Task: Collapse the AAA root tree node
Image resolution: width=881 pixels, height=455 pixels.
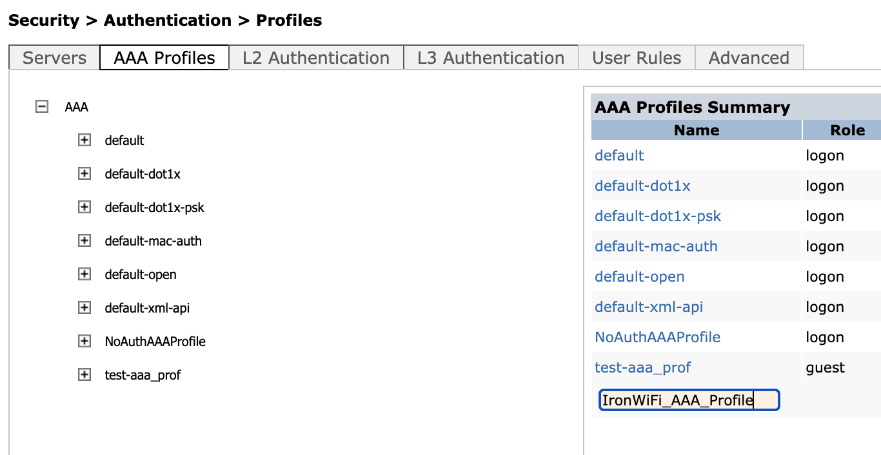Action: click(42, 107)
